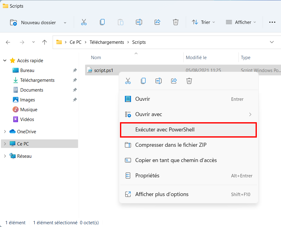Click the Nouveau dossier folder icon
Screen dimensions: 281x227
(13, 22)
